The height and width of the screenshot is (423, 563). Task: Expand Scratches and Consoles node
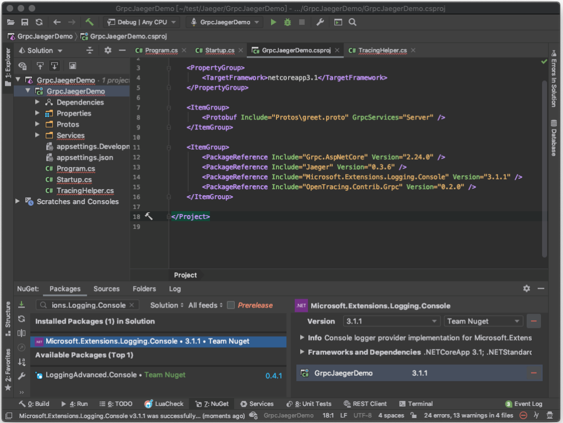[x=17, y=201]
